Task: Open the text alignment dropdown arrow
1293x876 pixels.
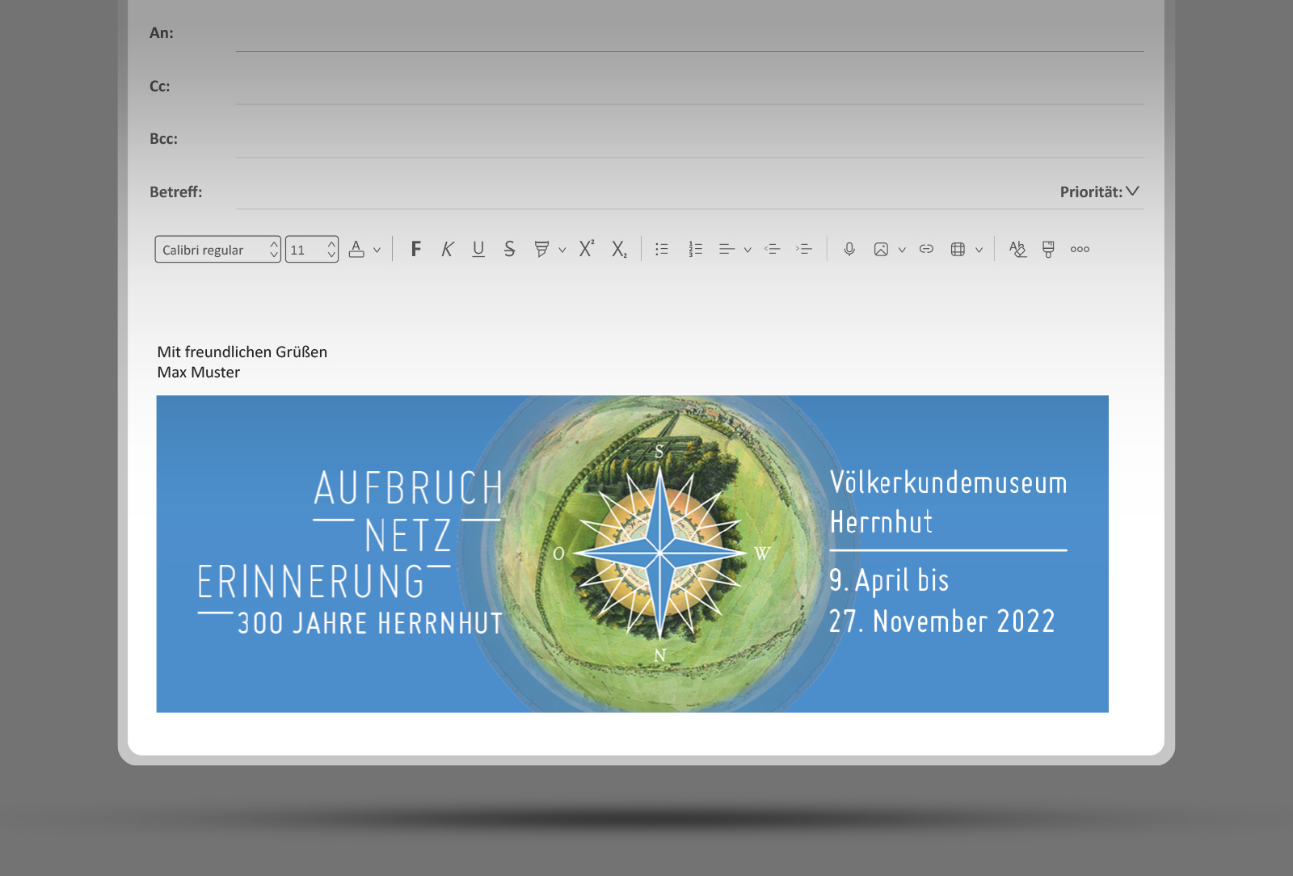Action: click(x=748, y=250)
